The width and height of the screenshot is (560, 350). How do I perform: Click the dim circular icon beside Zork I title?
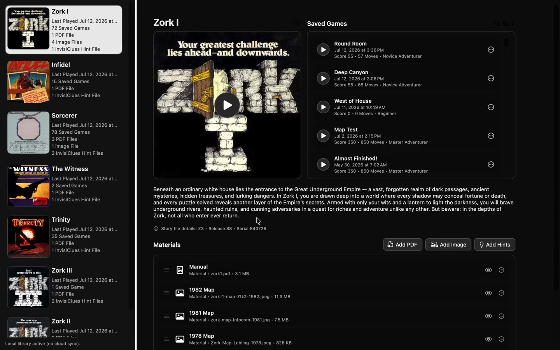pyautogui.click(x=297, y=23)
